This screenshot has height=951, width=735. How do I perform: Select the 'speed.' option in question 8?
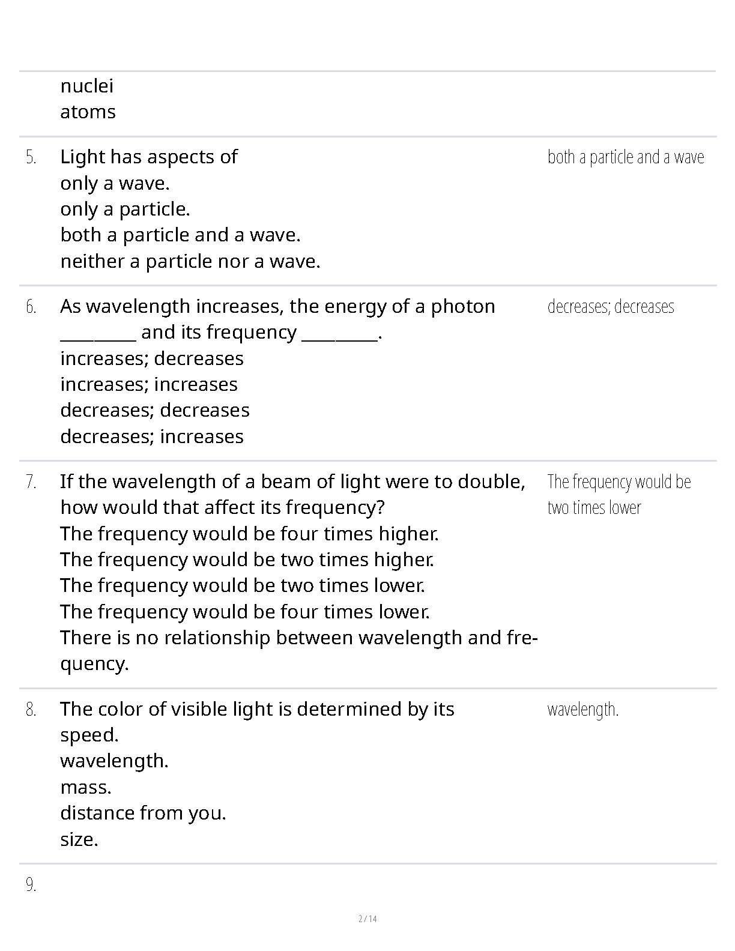tap(89, 735)
